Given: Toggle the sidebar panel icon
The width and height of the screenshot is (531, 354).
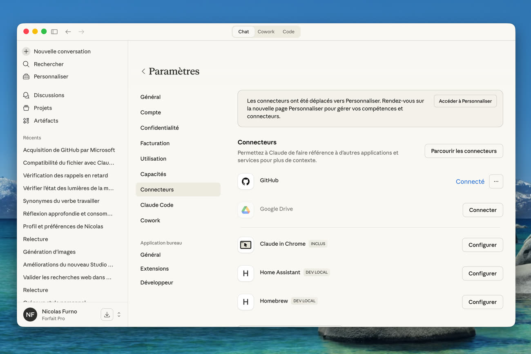Looking at the screenshot, I should coord(54,31).
